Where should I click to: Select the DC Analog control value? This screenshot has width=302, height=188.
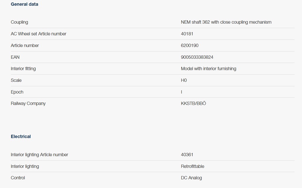[191, 178]
